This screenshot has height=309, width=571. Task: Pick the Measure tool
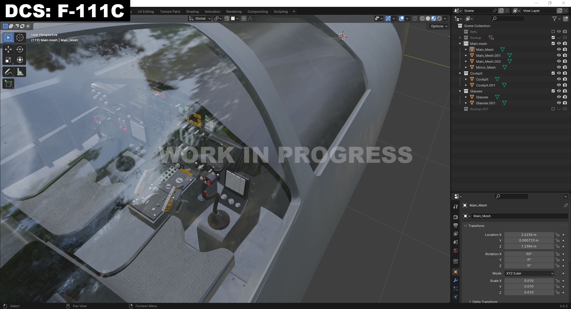[20, 72]
